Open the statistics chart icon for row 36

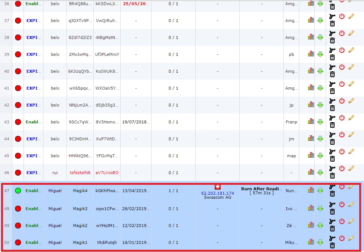pos(311,3)
